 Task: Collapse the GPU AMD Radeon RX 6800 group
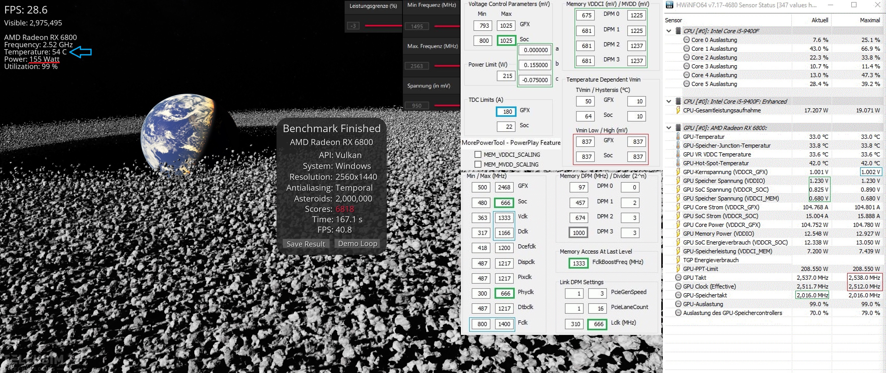click(x=669, y=128)
